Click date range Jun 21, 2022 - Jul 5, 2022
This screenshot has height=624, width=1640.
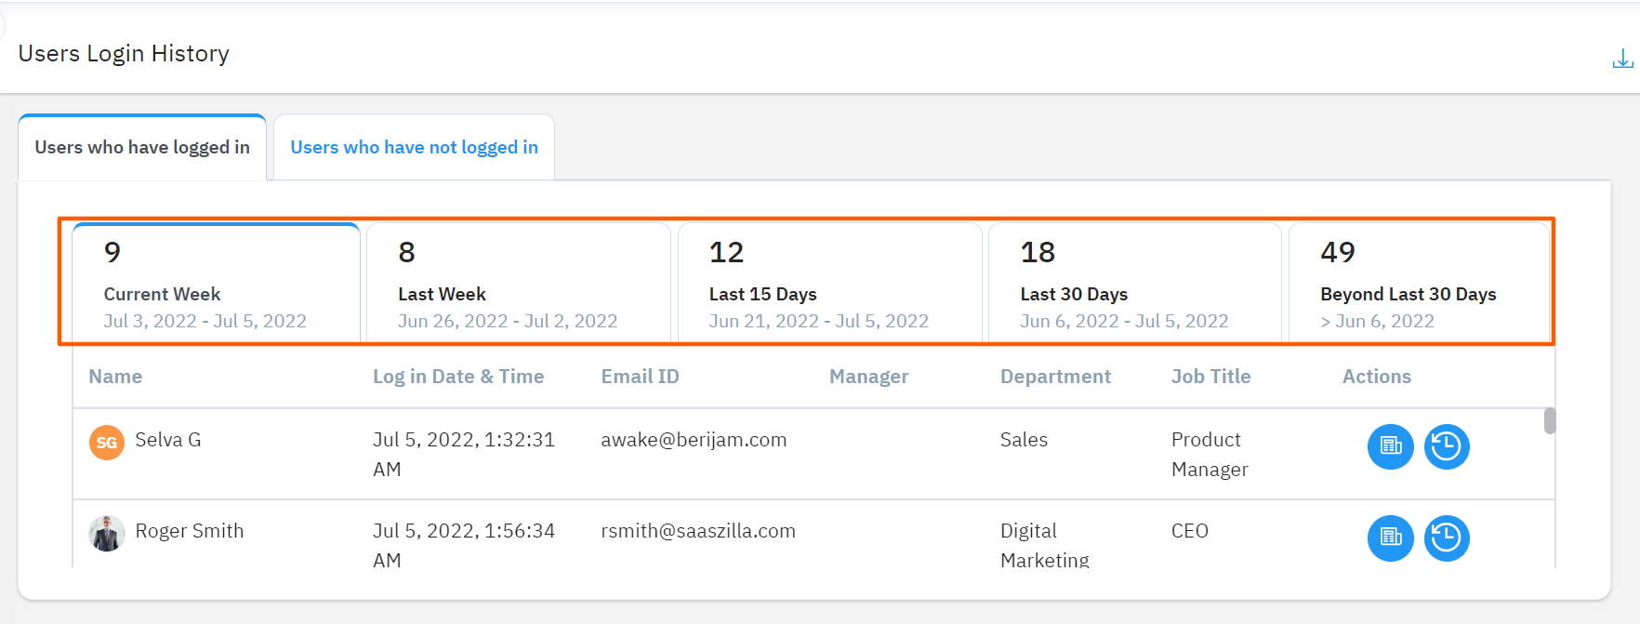tap(819, 321)
